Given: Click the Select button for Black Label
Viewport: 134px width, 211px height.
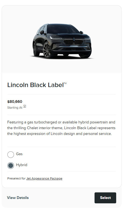Looking at the screenshot, I should point(105,198).
